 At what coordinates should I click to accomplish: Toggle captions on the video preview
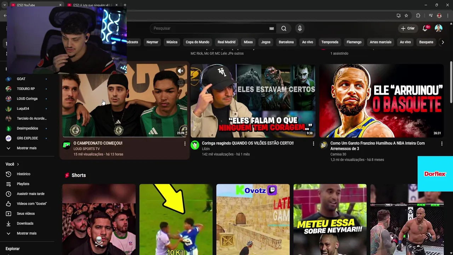[x=180, y=83]
